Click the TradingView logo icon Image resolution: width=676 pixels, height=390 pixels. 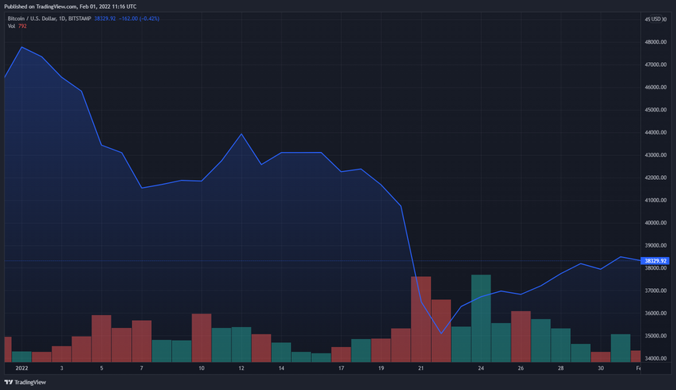[9, 382]
